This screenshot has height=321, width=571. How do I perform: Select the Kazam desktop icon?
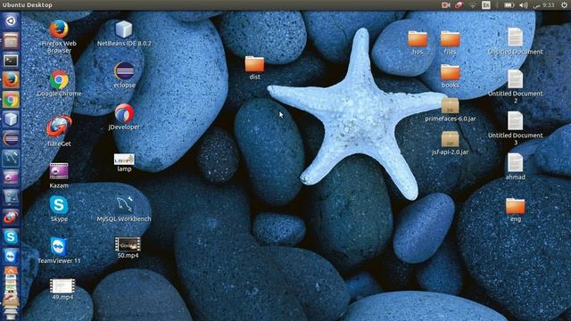59,171
